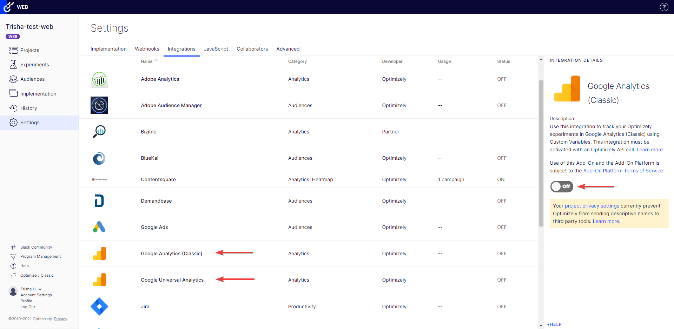Click the Program Management icon
This screenshot has width=674, height=329.
click(x=13, y=256)
